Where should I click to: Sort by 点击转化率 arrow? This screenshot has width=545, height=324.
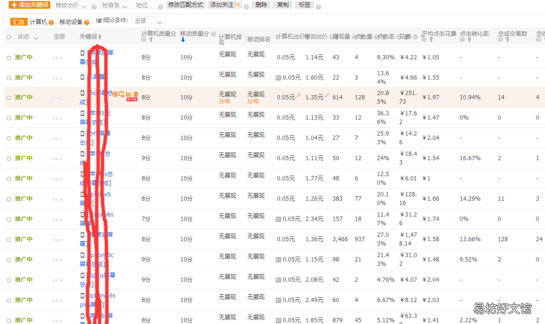(x=469, y=39)
